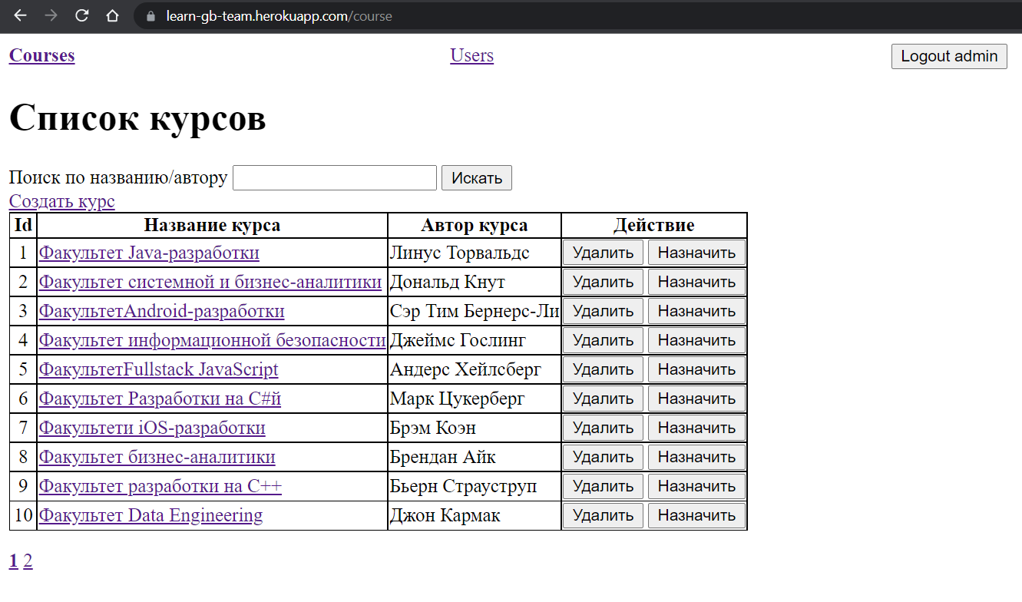Click the browser forward navigation arrow

[50, 15]
